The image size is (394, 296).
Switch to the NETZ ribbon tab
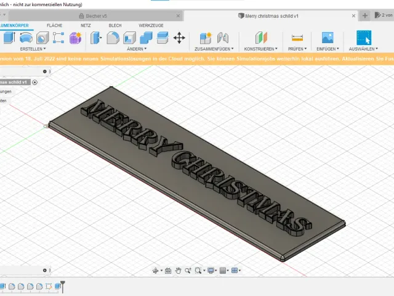pyautogui.click(x=86, y=25)
